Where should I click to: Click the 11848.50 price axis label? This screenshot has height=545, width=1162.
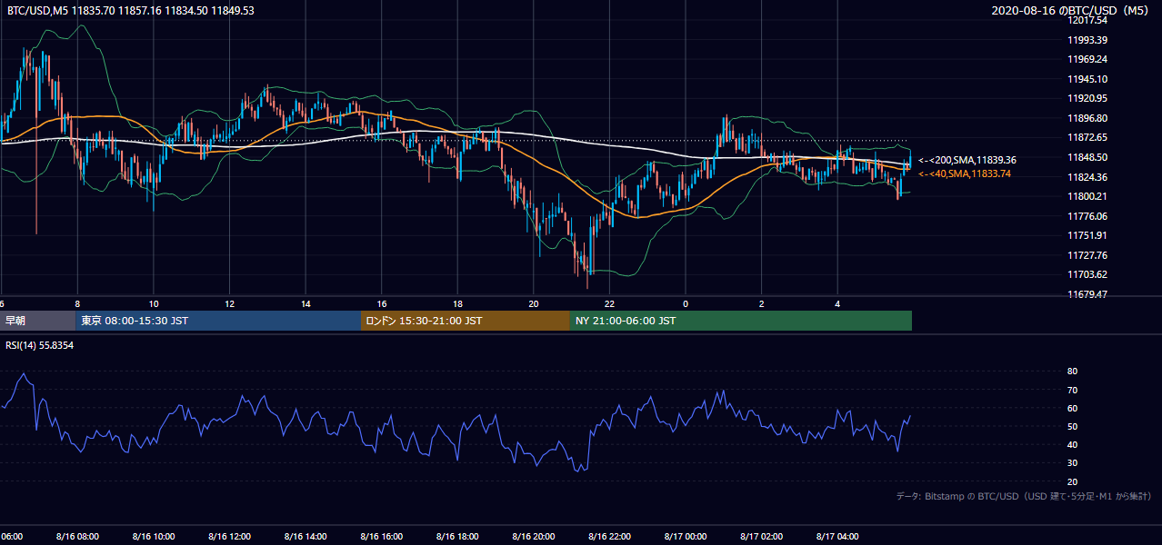pos(1087,157)
